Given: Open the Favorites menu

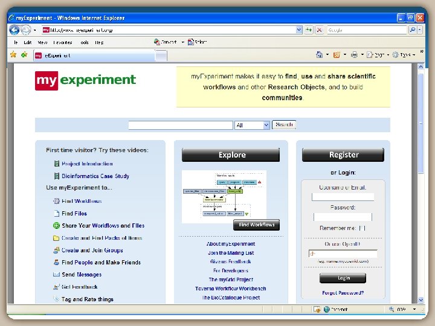Looking at the screenshot, I should (x=63, y=42).
